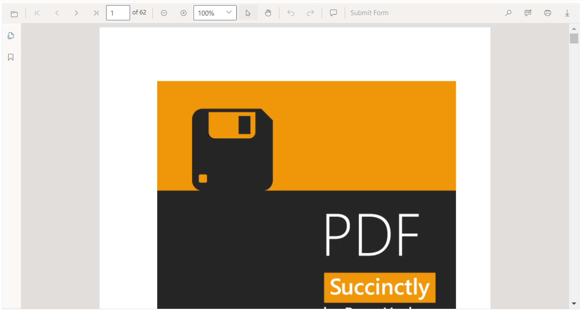Go to the previous page
Viewport: 581px width, 312px height.
point(57,13)
